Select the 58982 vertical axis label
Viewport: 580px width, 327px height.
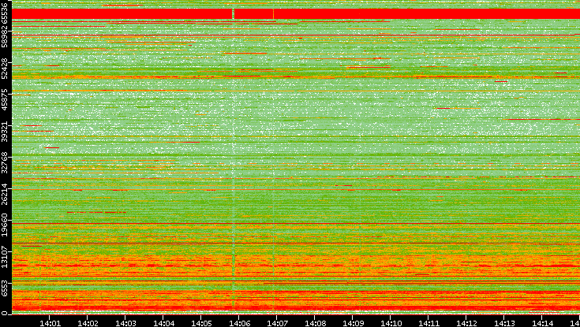click(x=6, y=37)
